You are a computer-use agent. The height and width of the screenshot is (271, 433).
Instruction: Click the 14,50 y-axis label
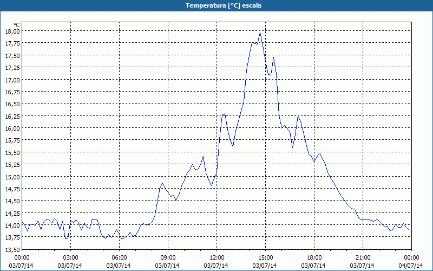pyautogui.click(x=12, y=201)
